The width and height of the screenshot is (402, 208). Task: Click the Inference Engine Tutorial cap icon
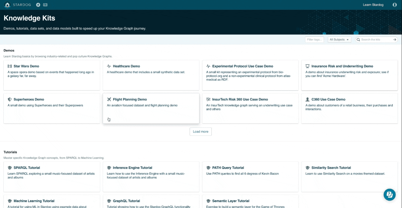[109, 168]
